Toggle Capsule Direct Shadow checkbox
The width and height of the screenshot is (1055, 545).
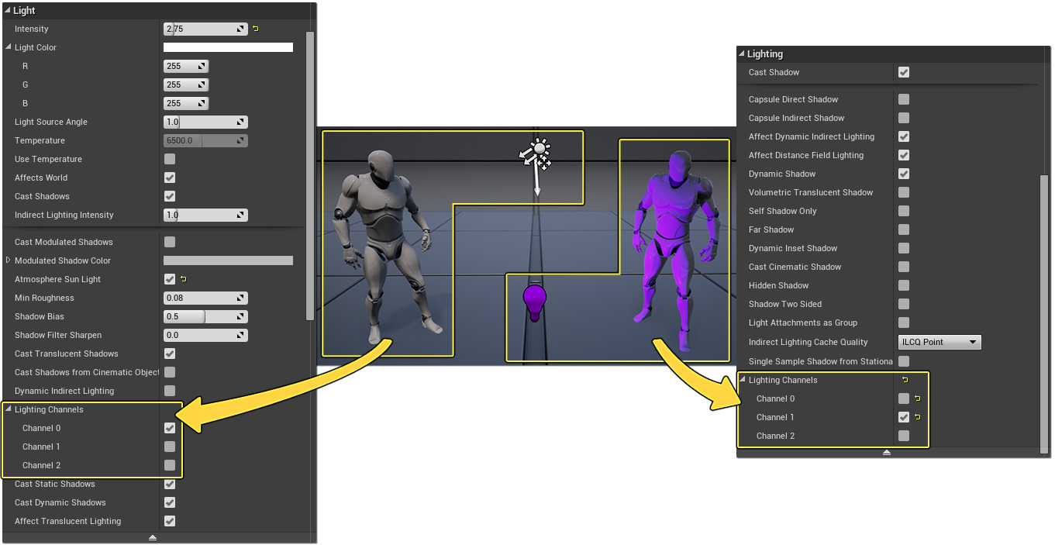point(904,99)
